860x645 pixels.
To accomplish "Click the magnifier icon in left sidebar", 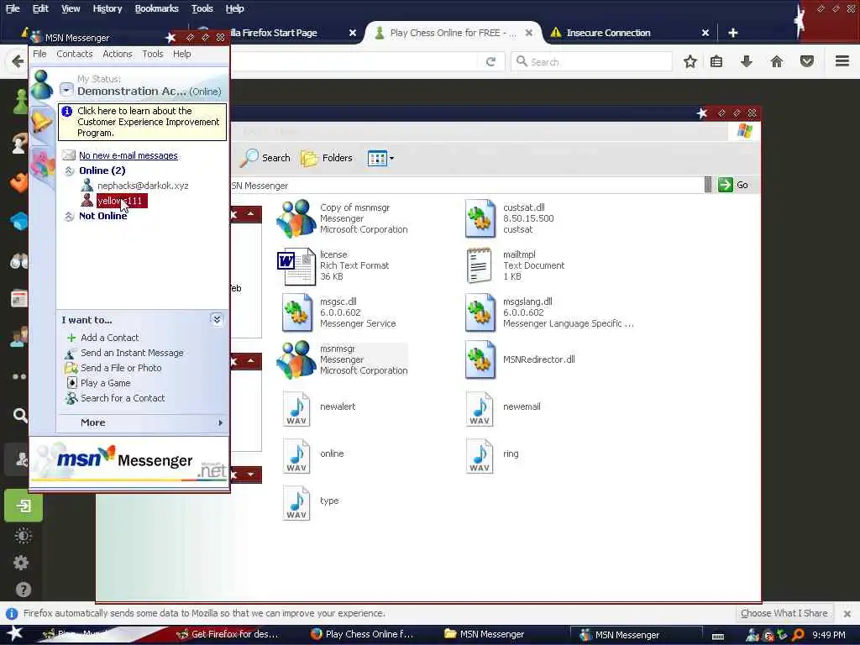I will (20, 415).
